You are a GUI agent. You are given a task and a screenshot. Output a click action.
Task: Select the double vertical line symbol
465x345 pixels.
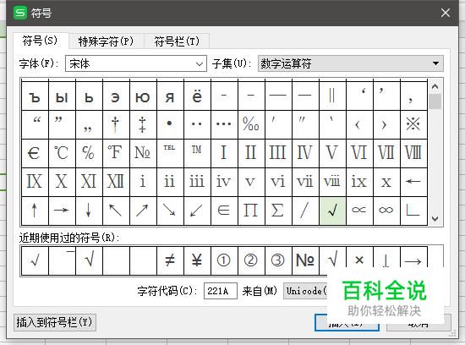pyautogui.click(x=332, y=96)
